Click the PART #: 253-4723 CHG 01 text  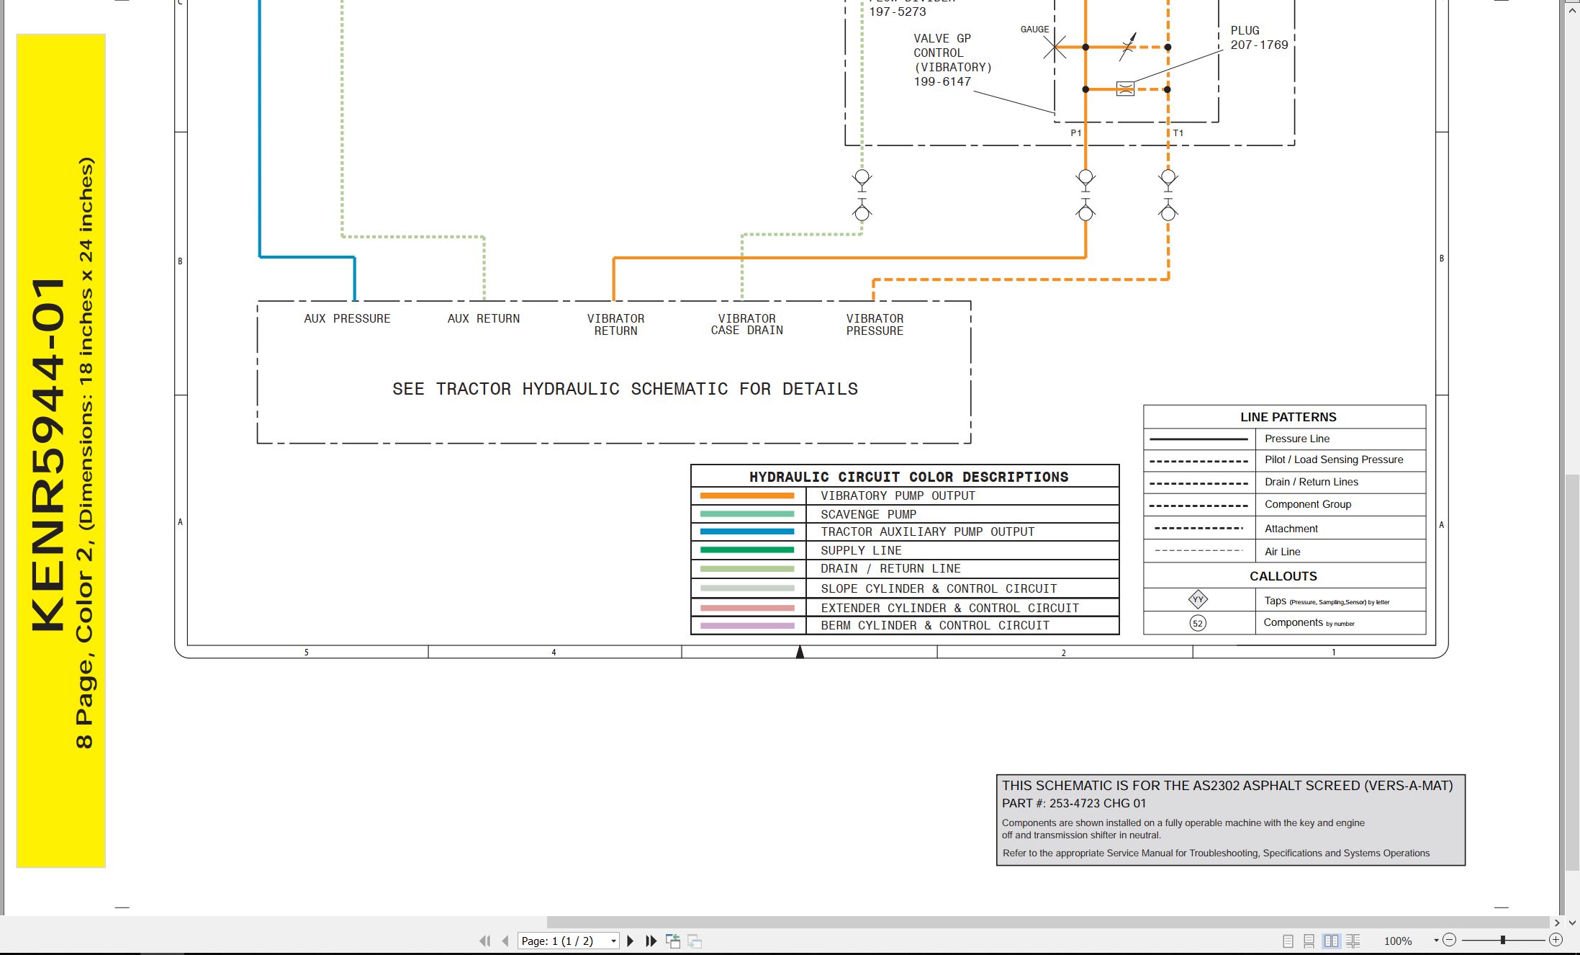(1073, 803)
